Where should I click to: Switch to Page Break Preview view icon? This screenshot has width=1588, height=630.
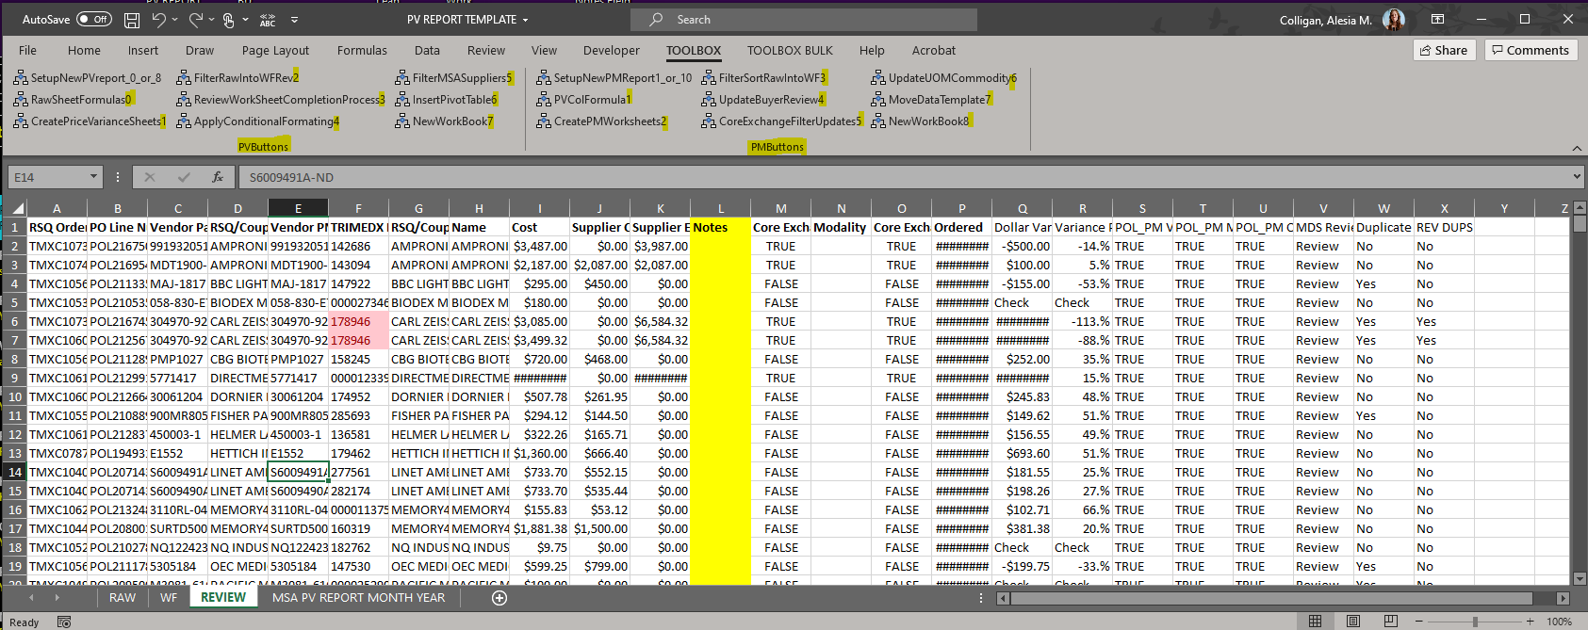[x=1390, y=622]
